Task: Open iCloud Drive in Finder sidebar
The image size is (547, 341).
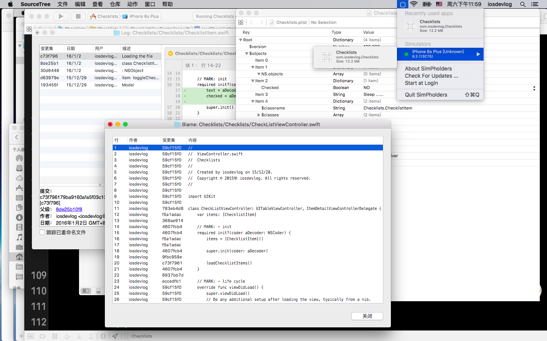Action: (19, 178)
